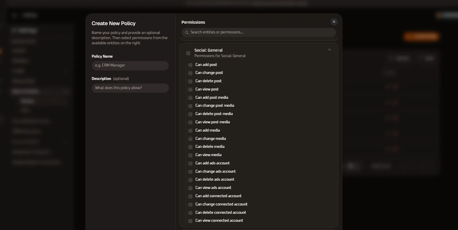Select Can view ads account permission
The width and height of the screenshot is (458, 230).
point(190,188)
